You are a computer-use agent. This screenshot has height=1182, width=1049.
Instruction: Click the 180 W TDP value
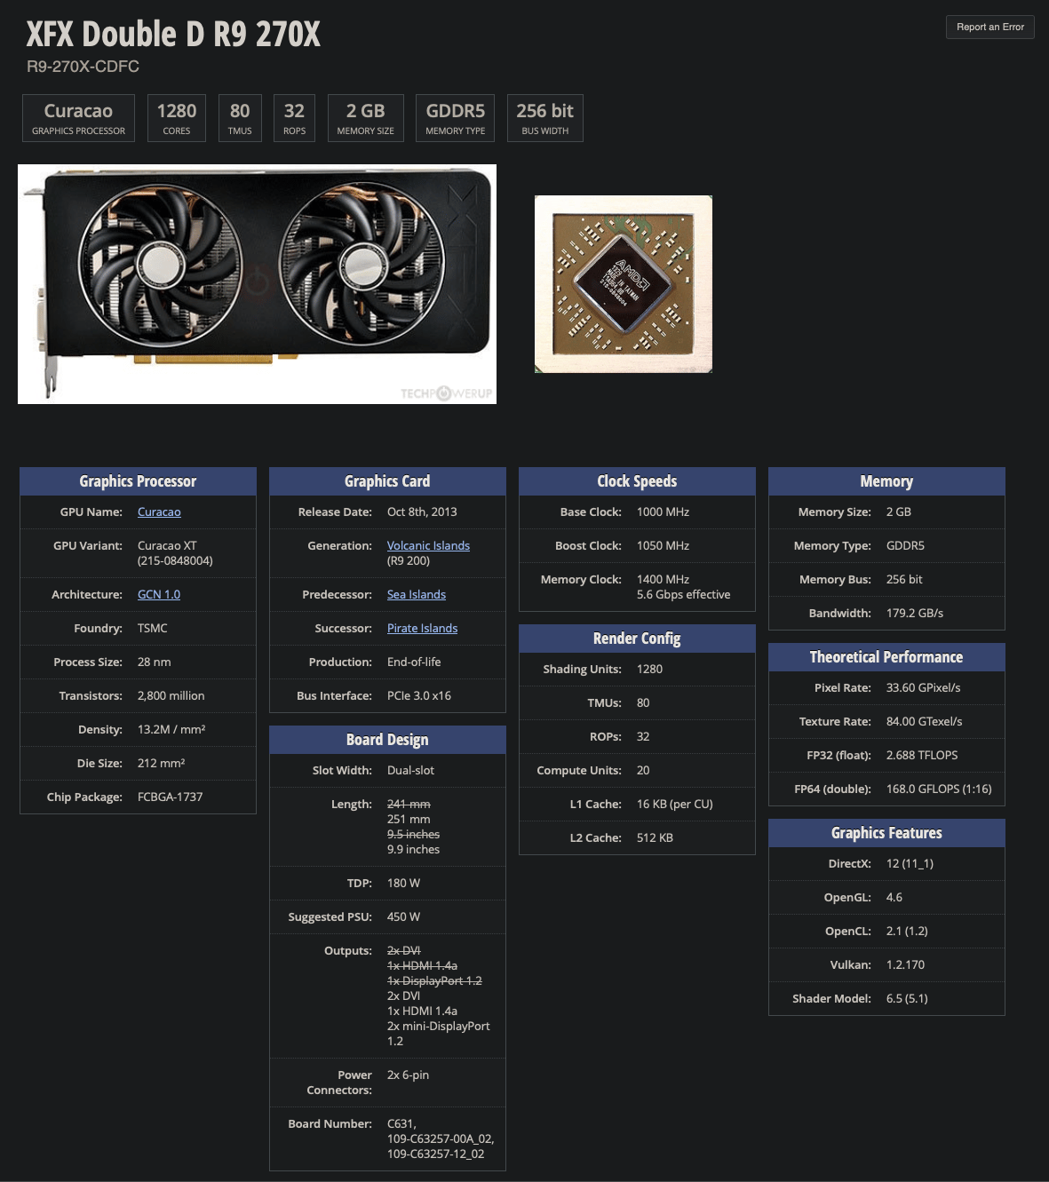click(x=403, y=884)
